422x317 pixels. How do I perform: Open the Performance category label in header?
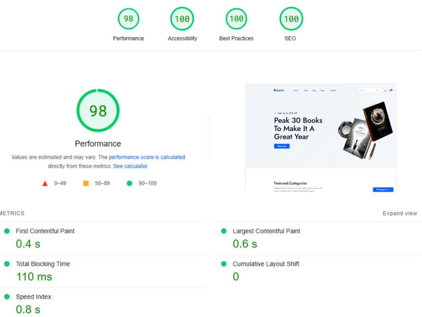(x=128, y=38)
